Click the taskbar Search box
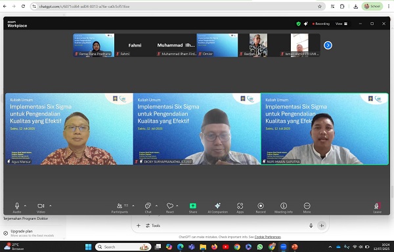Image resolution: width=394 pixels, height=252 pixels. [123, 247]
